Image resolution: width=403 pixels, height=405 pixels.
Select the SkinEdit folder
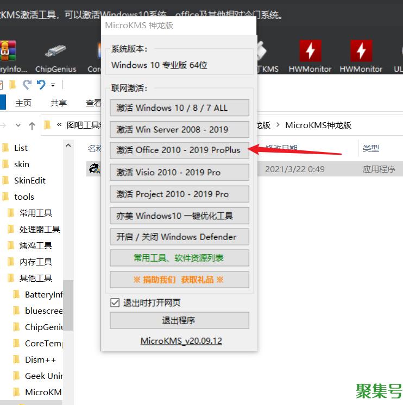click(30, 181)
